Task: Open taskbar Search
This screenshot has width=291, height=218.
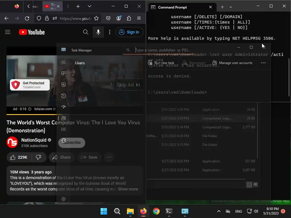Action: tap(117, 211)
